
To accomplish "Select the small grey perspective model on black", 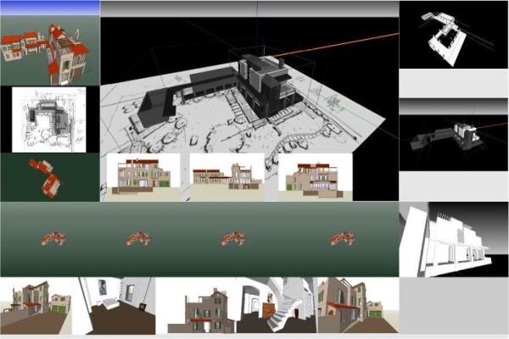I will [x=453, y=142].
